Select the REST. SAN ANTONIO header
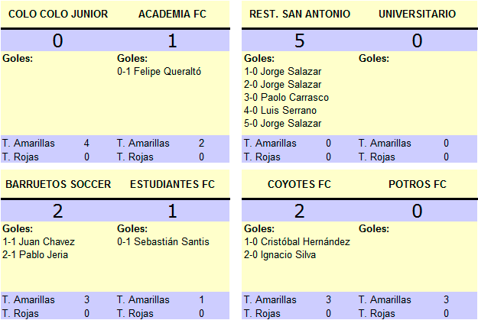 [300, 14]
